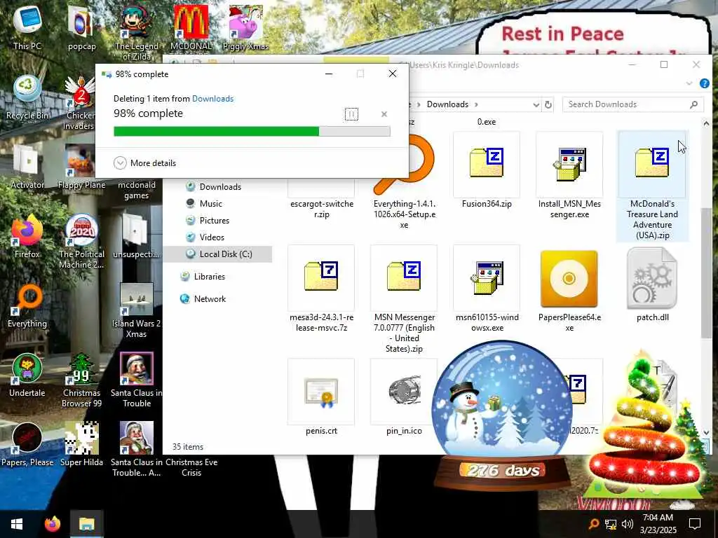
Task: Select Install_MSN_Messenger.exe file
Action: coord(569,176)
